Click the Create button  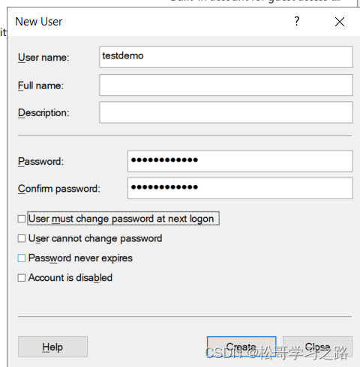click(x=241, y=347)
